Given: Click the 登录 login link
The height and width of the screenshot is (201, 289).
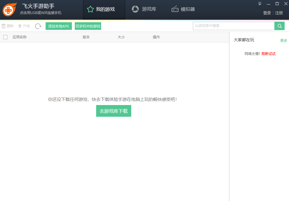Looking at the screenshot, I should point(267,13).
